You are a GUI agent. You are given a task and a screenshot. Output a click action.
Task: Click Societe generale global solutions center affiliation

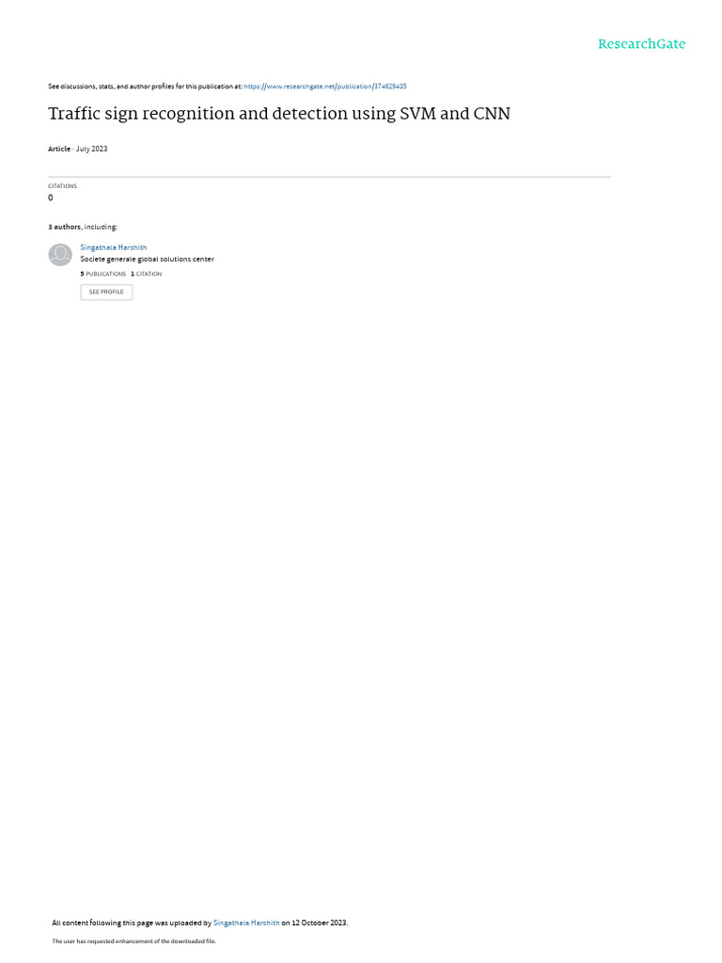(148, 260)
